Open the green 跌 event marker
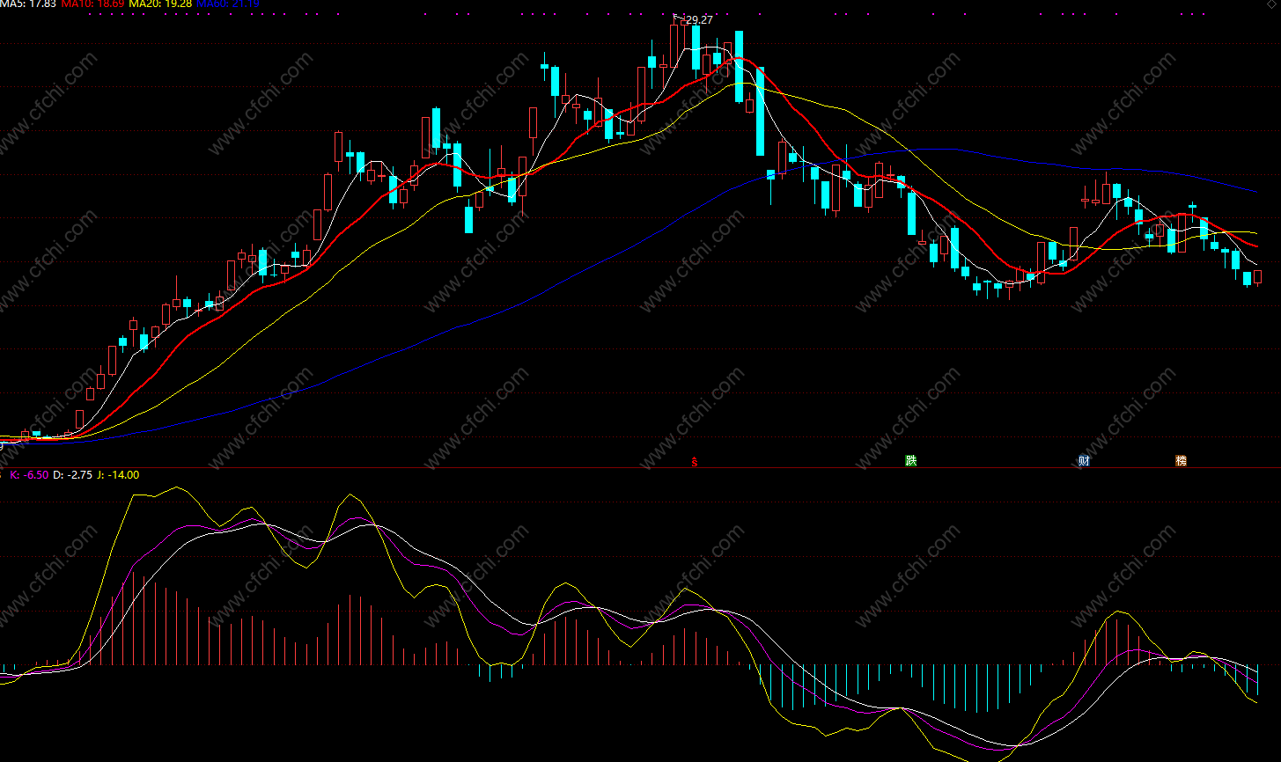This screenshot has height=762, width=1281. (910, 460)
